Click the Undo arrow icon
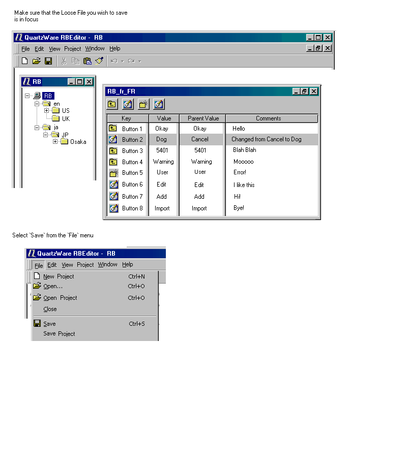The image size is (408, 465). click(x=114, y=61)
